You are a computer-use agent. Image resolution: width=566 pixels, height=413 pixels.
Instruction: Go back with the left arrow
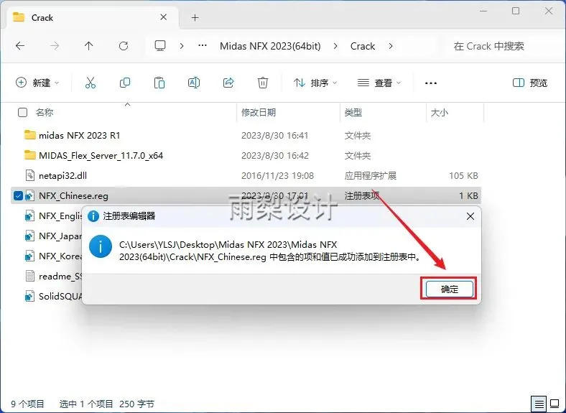click(20, 46)
